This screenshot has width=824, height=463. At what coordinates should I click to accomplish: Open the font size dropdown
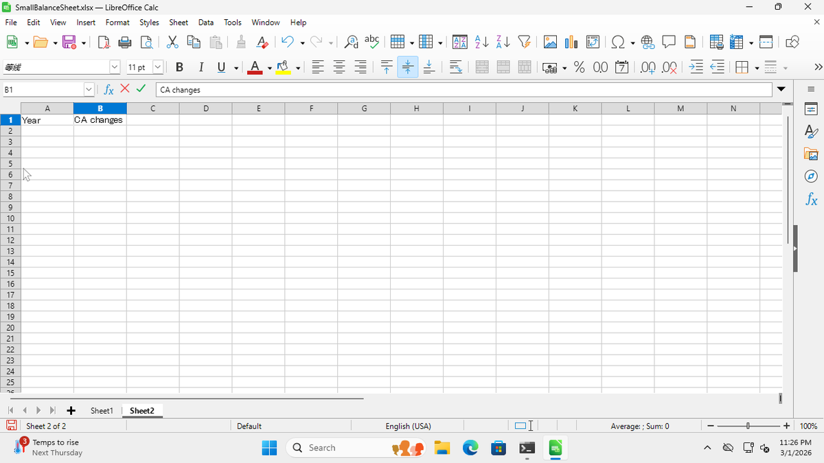point(158,67)
